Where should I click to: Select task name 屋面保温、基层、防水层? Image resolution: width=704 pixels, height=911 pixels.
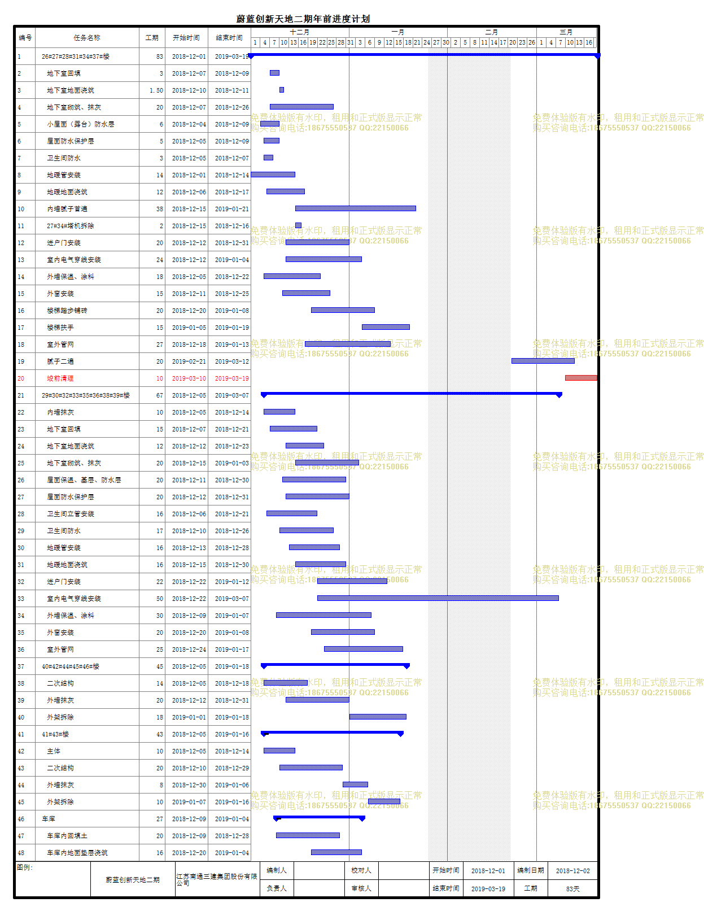84,480
